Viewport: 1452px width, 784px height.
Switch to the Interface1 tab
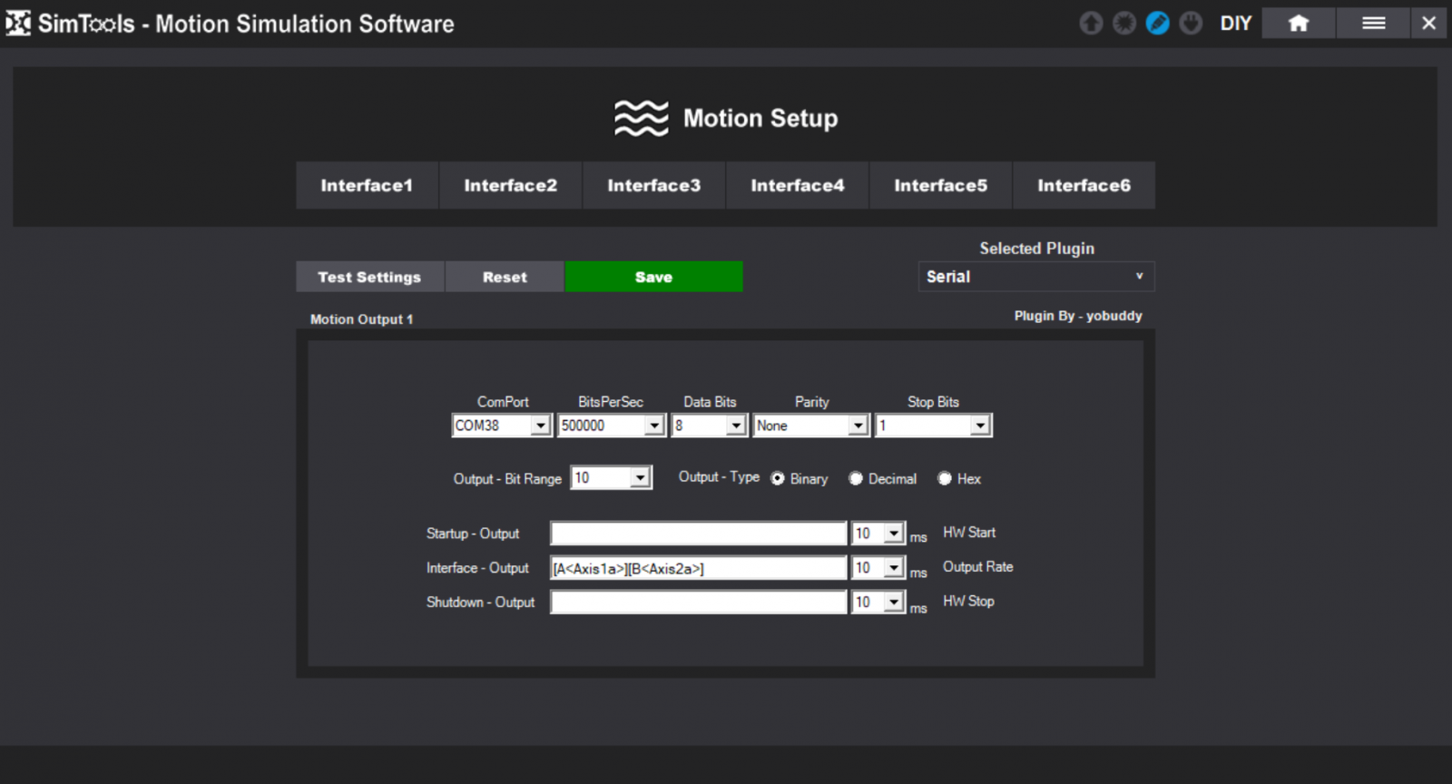[367, 185]
